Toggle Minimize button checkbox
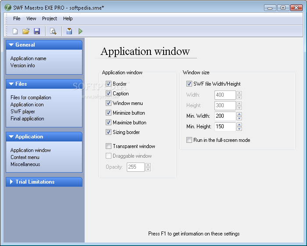Image resolution: width=307 pixels, height=246 pixels. [x=108, y=112]
